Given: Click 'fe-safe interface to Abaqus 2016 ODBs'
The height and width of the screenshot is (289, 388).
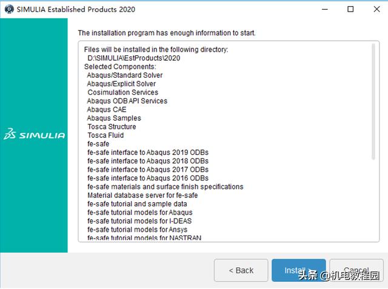Looking at the screenshot, I should click(x=148, y=178).
